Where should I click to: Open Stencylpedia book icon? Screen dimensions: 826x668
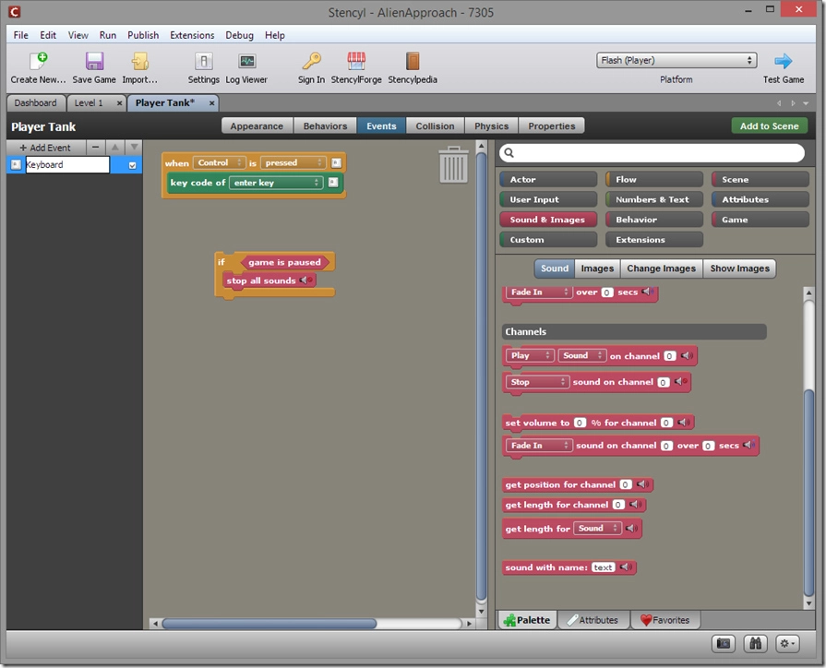pyautogui.click(x=413, y=61)
